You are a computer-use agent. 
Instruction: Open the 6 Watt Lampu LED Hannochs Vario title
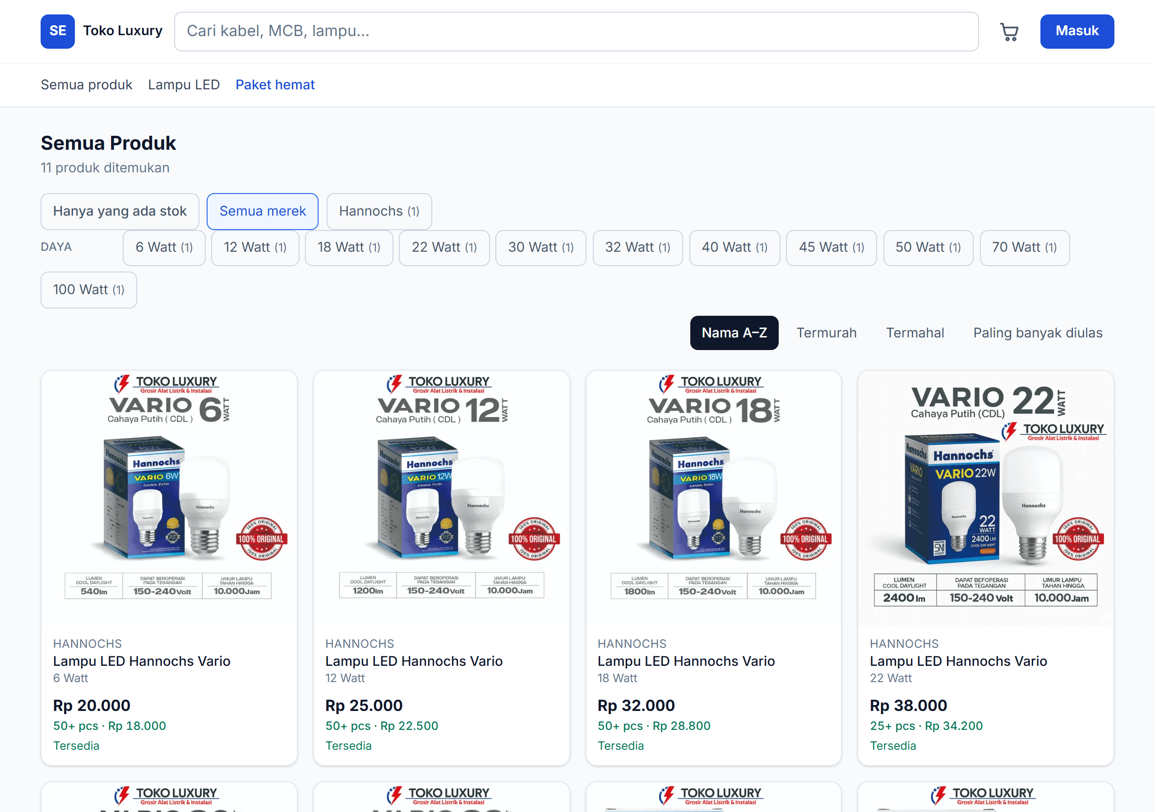[142, 661]
